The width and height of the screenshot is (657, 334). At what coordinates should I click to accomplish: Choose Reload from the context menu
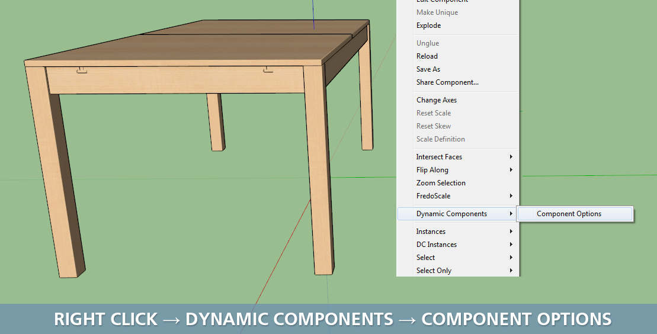[x=457, y=56]
